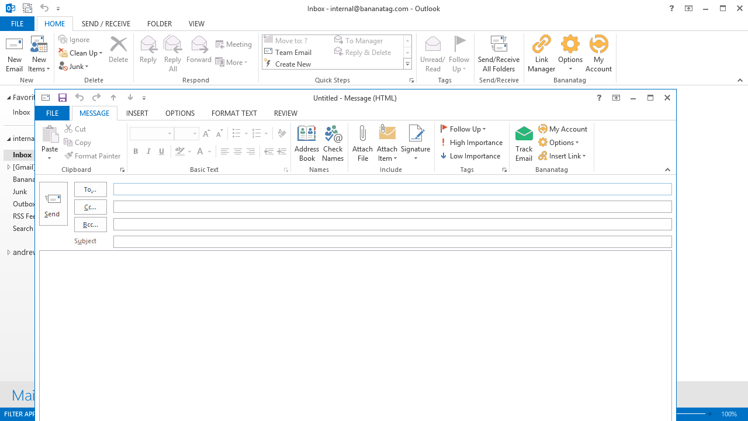Select the Attach File icon
748x421 pixels.
coord(362,143)
